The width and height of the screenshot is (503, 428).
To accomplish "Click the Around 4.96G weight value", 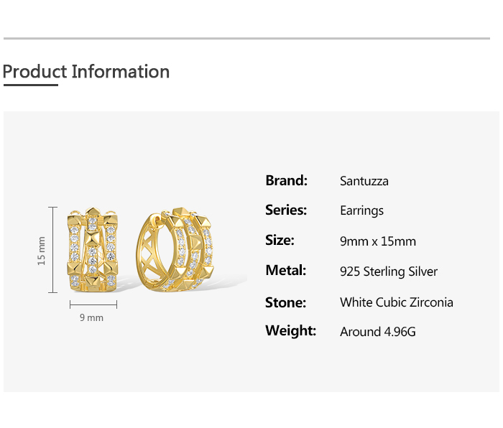I will (x=378, y=332).
